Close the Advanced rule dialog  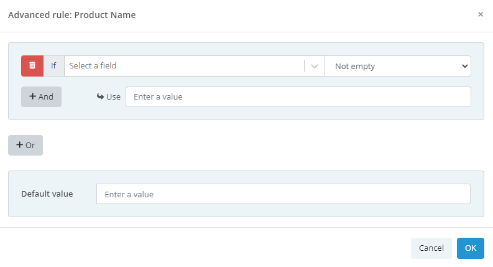coord(480,14)
